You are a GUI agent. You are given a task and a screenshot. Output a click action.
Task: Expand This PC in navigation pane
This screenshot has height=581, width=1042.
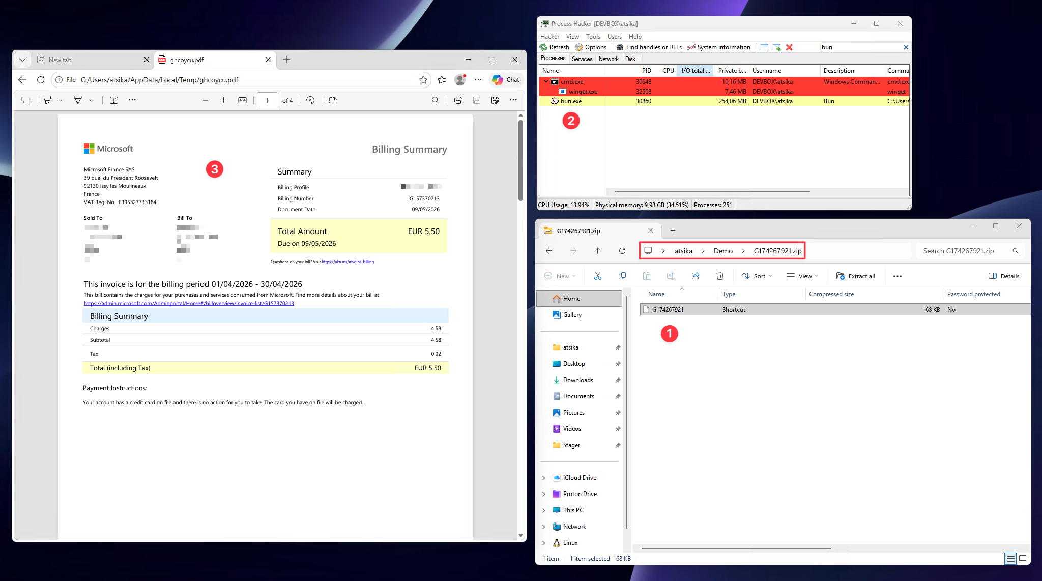coord(543,510)
